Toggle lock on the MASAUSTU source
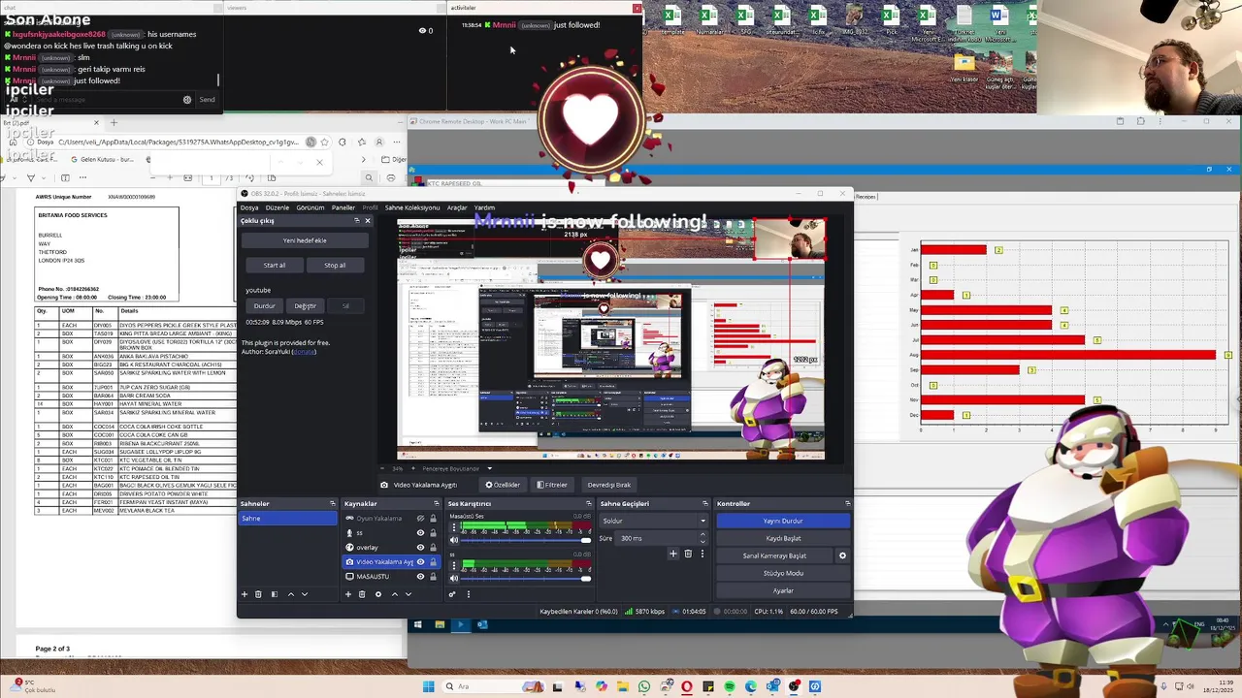Screen dimensions: 1242x698 [433, 577]
